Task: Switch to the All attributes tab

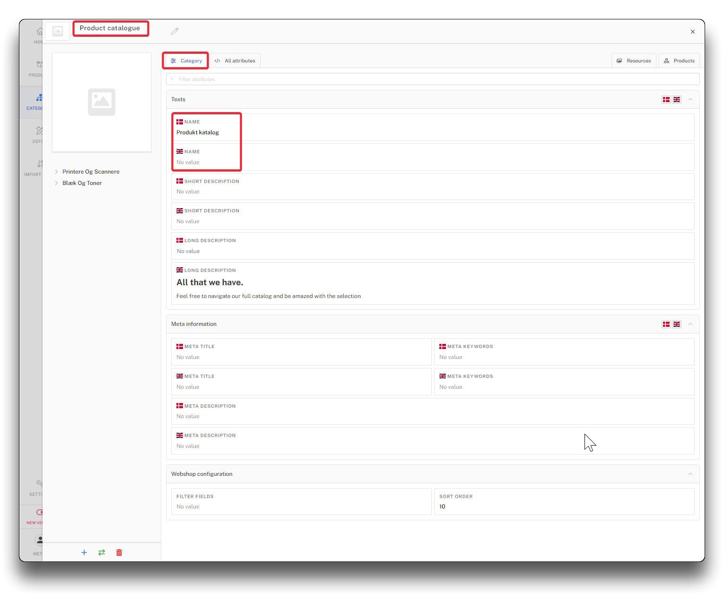Action: 235,61
